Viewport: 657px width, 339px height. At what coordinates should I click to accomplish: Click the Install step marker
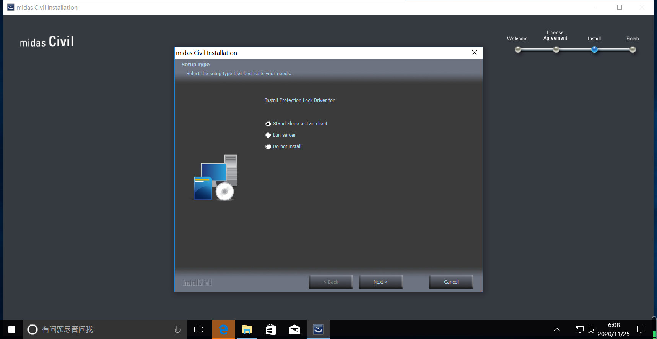pyautogui.click(x=594, y=49)
